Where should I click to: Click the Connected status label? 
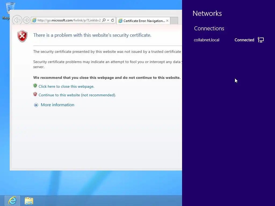tap(244, 40)
